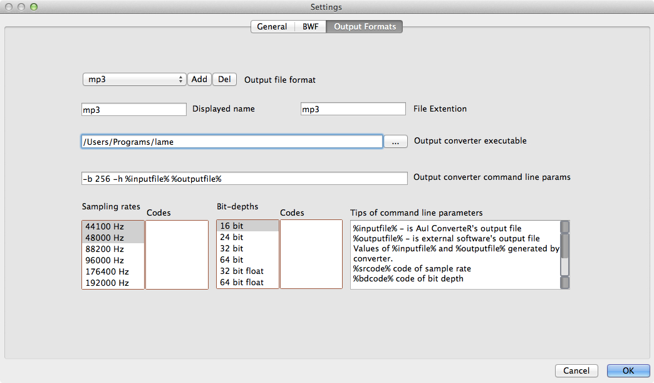Image resolution: width=654 pixels, height=383 pixels.
Task: Select 96000 Hz sampling rate
Action: [113, 260]
